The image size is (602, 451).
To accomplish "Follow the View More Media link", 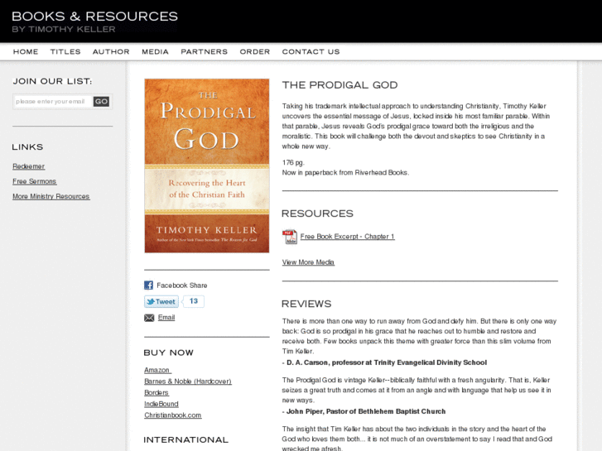I will coord(308,262).
